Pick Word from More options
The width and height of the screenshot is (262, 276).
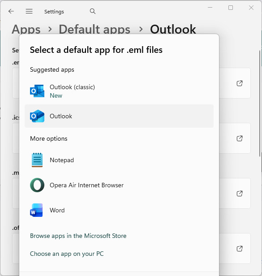[119, 210]
